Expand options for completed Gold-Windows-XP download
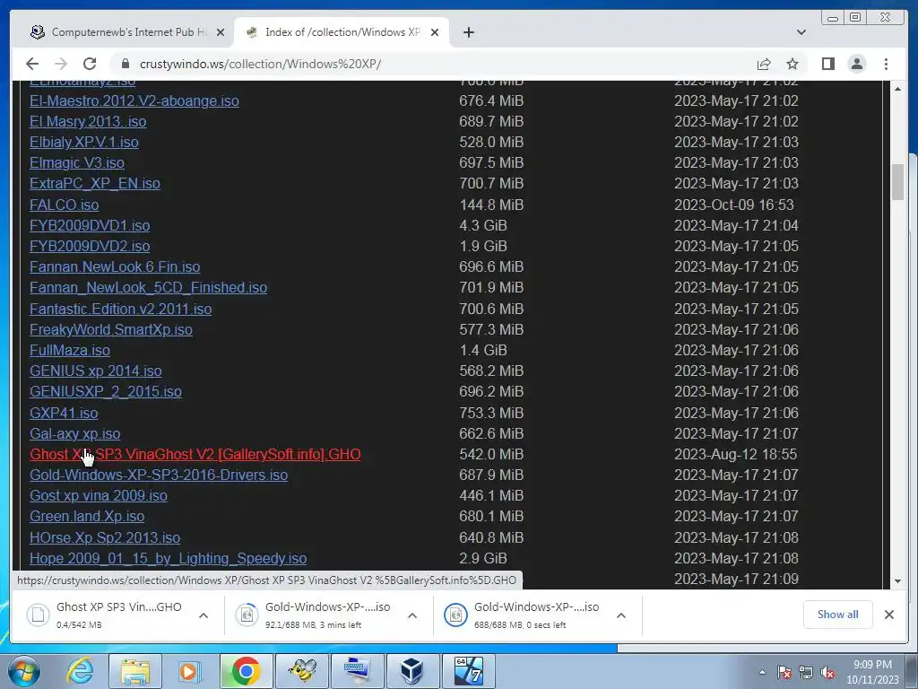918x689 pixels. pyautogui.click(x=621, y=615)
